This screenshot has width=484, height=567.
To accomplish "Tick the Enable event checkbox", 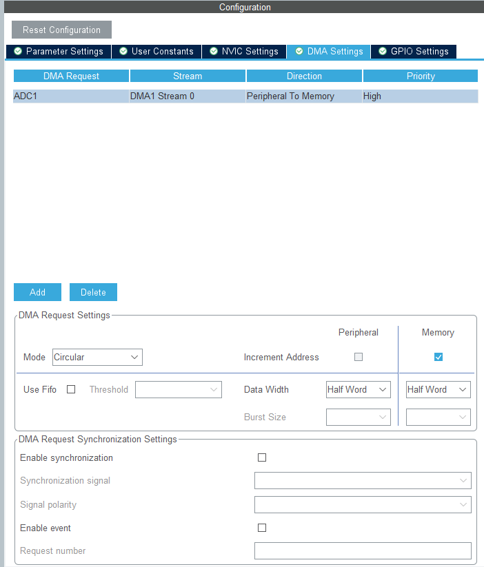I will pos(262,528).
